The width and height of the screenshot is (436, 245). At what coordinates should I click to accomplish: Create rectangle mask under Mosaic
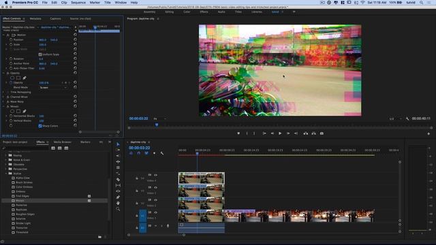point(18,111)
